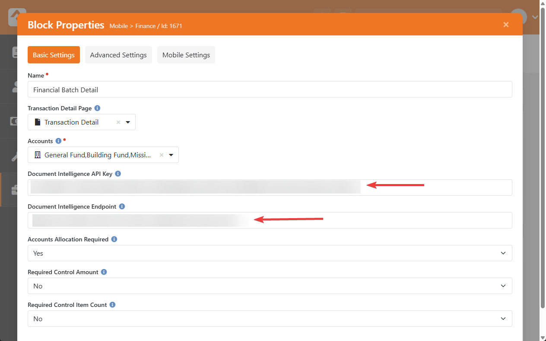Click the dialog's vertical scrollbar

543,157
